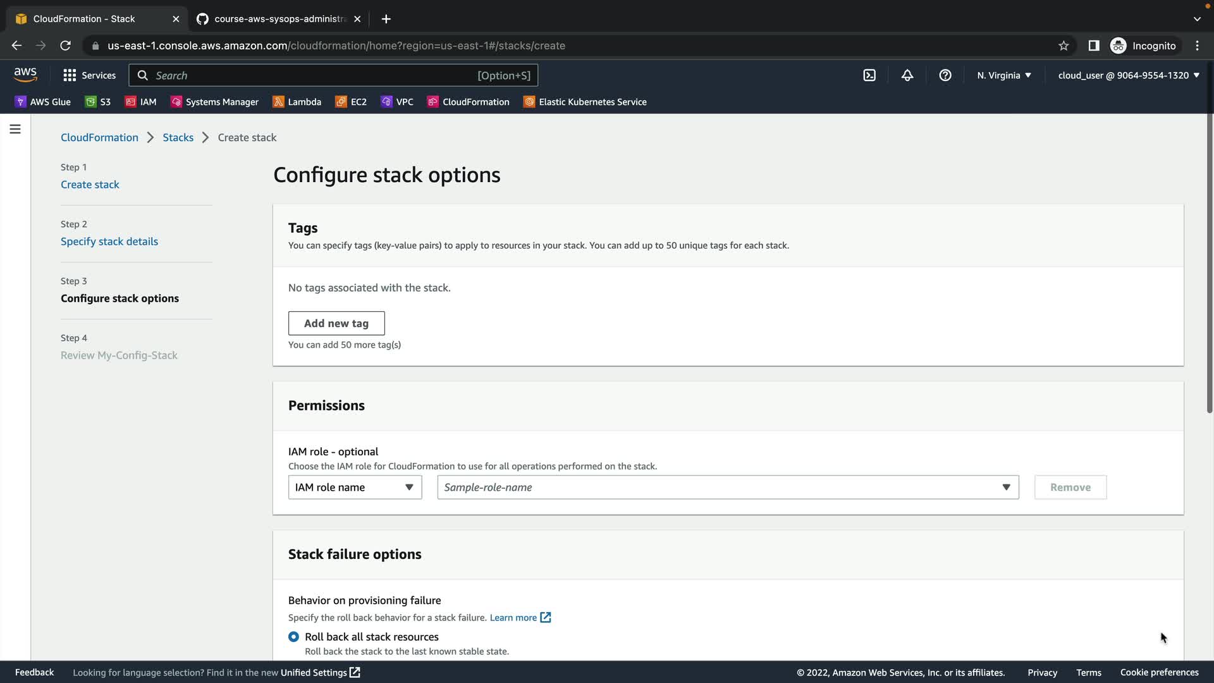
Task: Click the Add new tag button
Action: (x=336, y=323)
